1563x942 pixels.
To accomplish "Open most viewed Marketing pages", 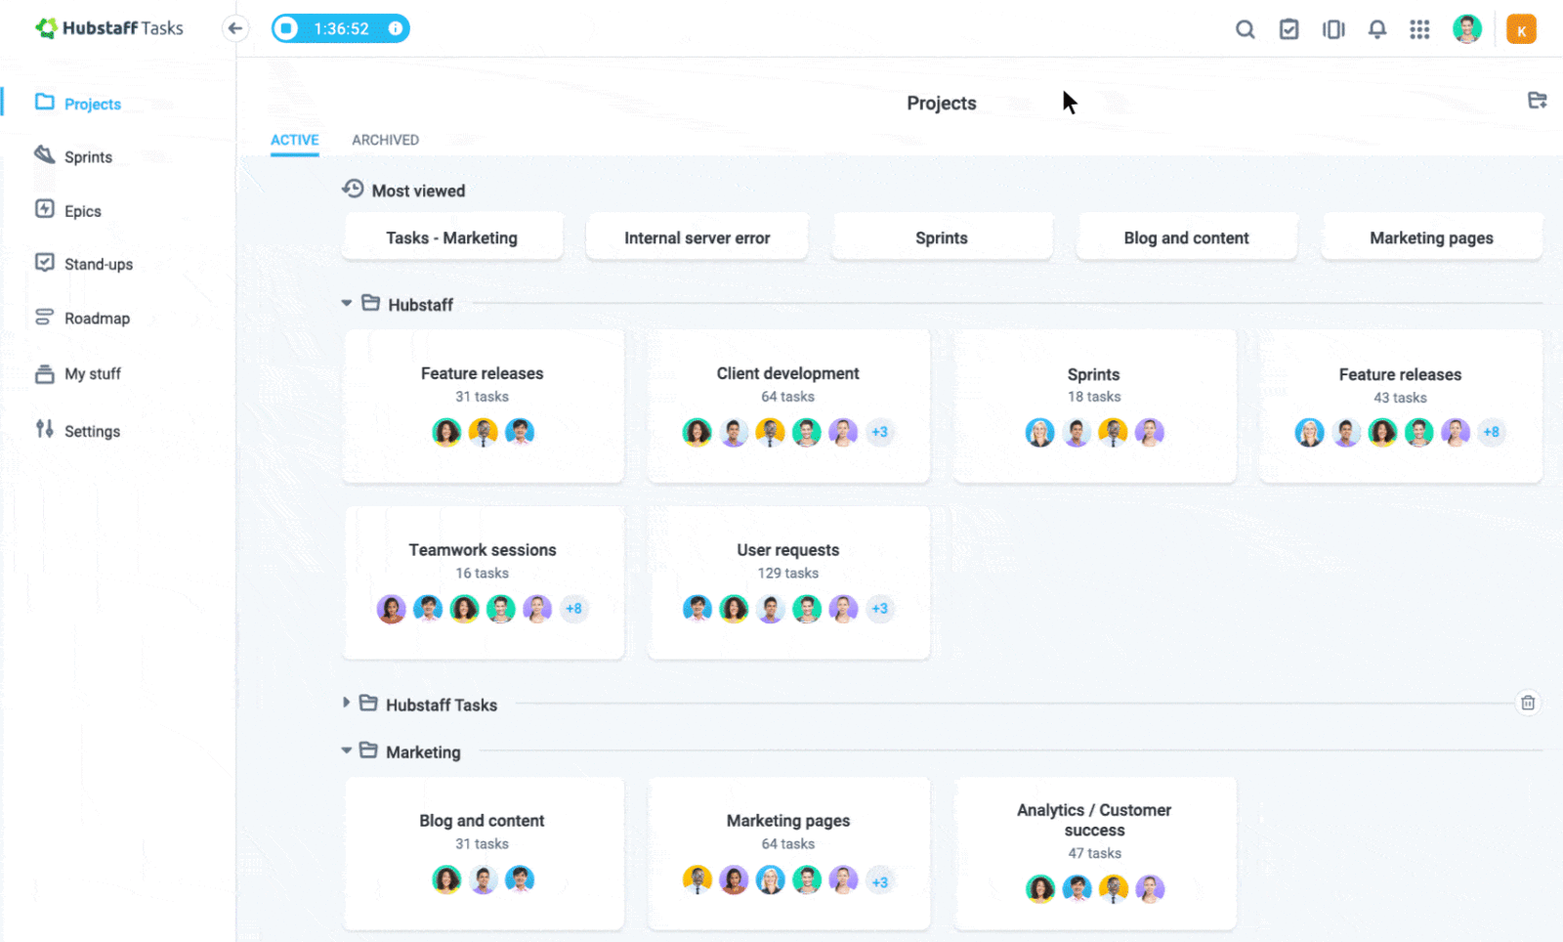I will pyautogui.click(x=1432, y=237).
